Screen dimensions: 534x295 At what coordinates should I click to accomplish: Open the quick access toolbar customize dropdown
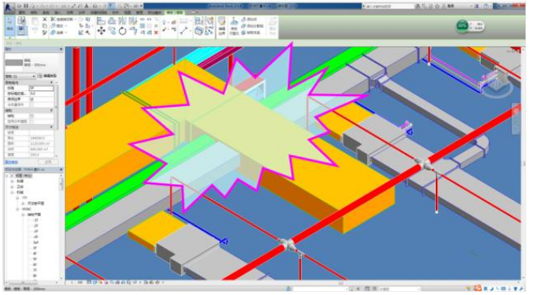tap(141, 6)
